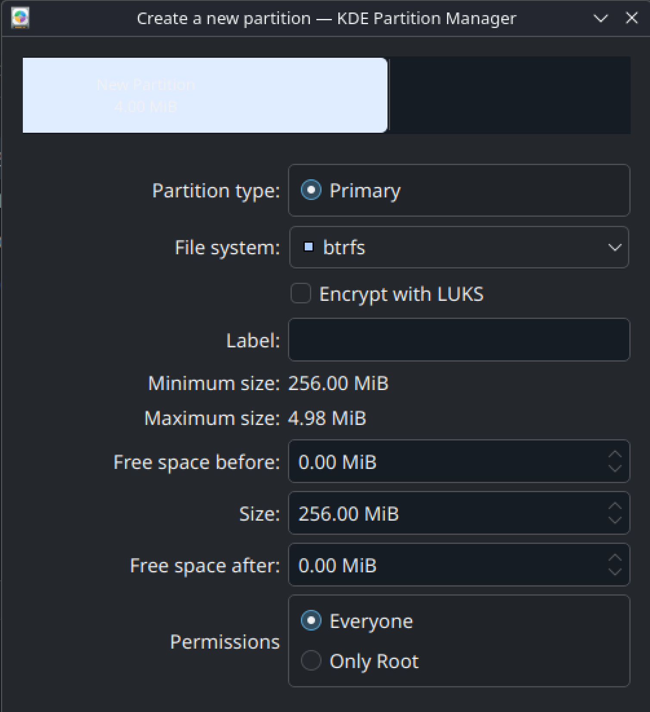
Task: Decrease Free space before value
Action: point(615,468)
